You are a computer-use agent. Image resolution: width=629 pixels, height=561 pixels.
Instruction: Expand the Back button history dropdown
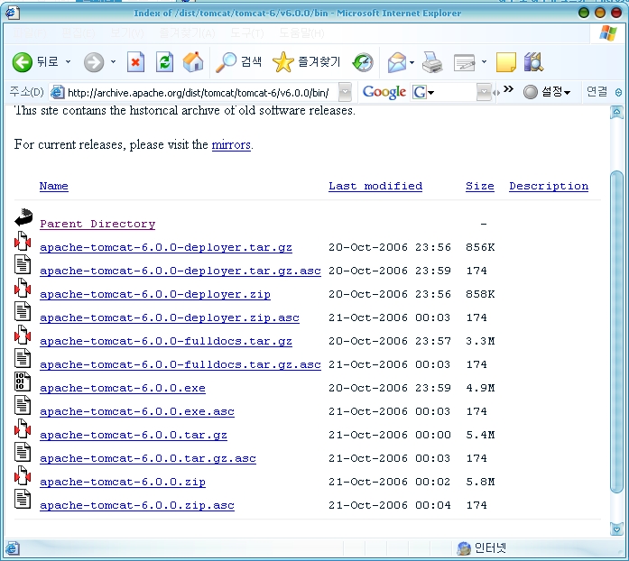[x=69, y=61]
